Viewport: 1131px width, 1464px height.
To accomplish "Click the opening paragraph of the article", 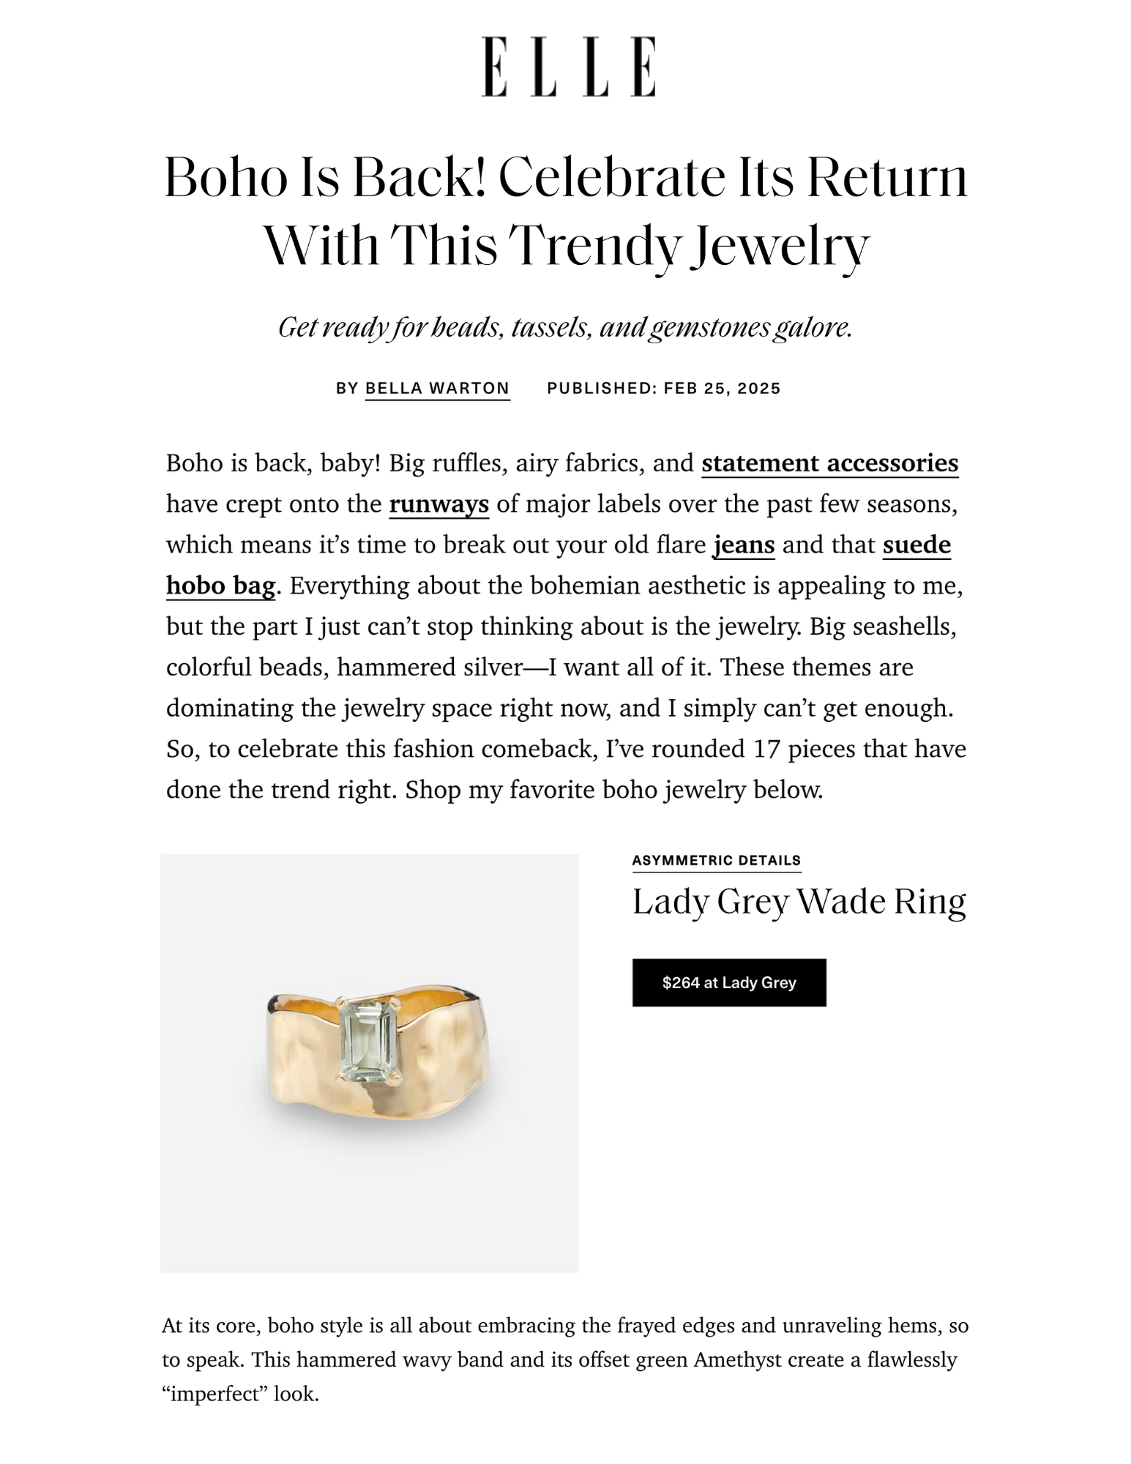I will (x=564, y=626).
